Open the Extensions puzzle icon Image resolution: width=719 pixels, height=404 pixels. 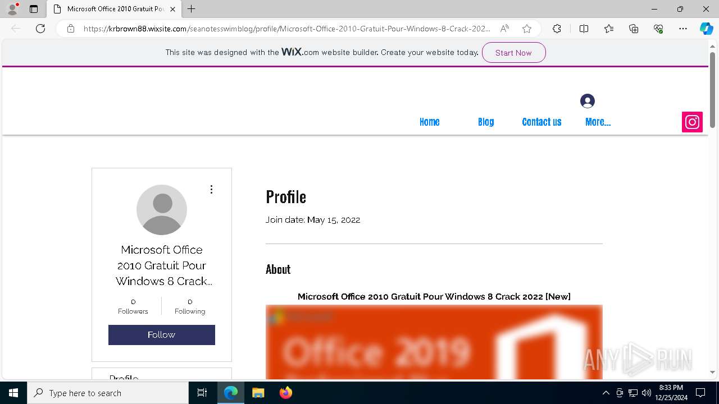pos(557,29)
